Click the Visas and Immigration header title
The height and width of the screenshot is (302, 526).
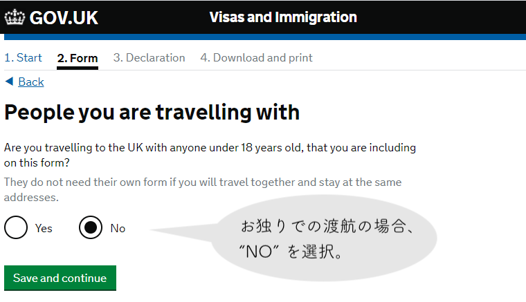[x=283, y=17]
